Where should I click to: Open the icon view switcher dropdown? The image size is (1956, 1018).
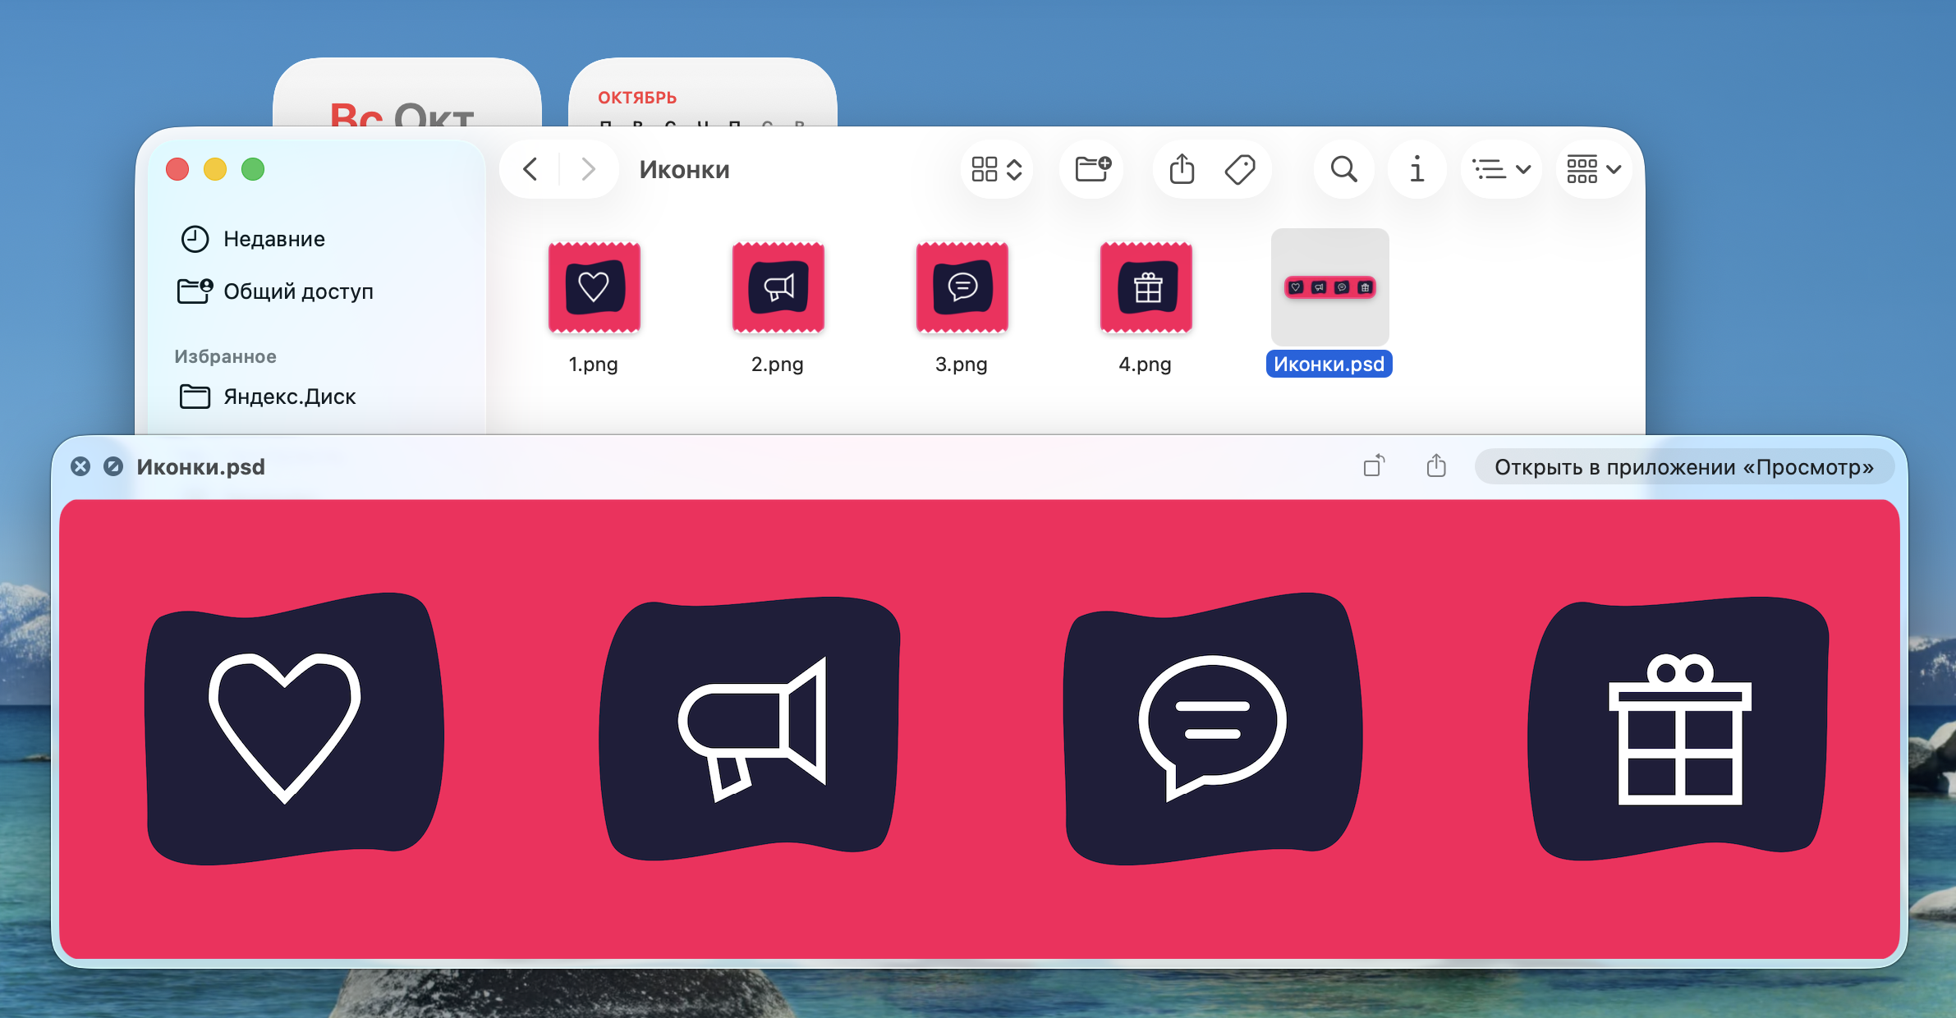tap(996, 170)
